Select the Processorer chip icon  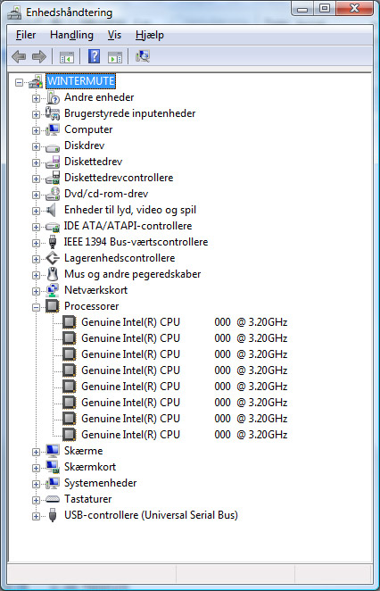click(x=53, y=306)
